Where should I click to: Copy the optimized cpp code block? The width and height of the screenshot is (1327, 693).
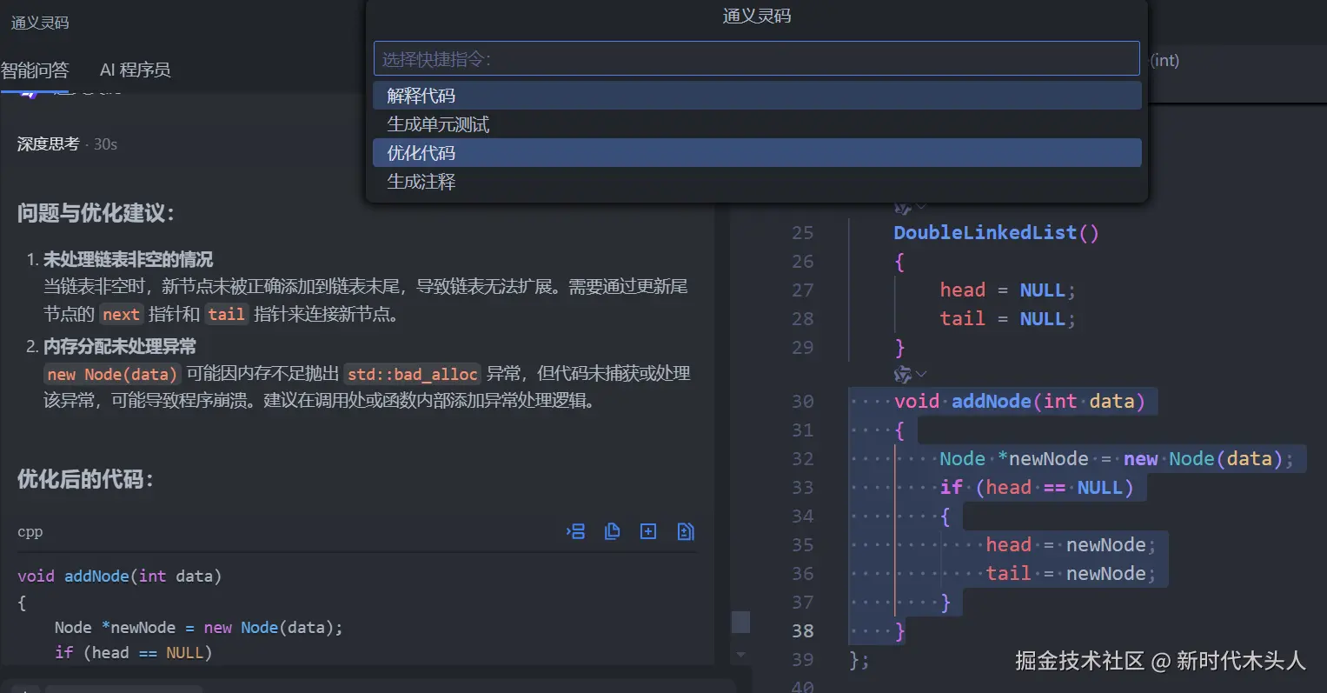[612, 531]
